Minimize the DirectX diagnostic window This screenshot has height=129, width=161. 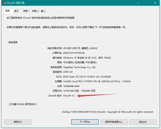(x=138, y=3)
